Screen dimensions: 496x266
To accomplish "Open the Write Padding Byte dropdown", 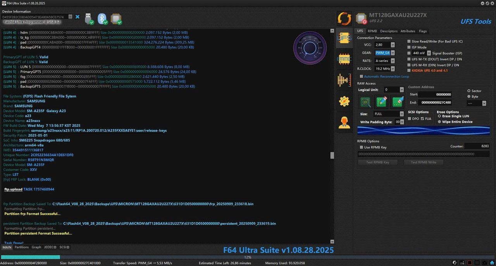I will tap(402, 122).
